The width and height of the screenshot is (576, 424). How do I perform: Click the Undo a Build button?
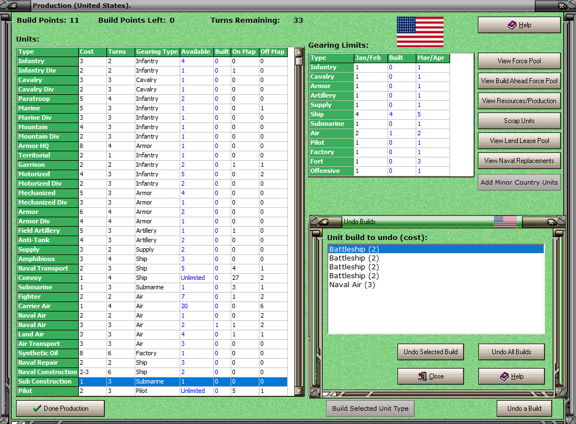tap(524, 408)
